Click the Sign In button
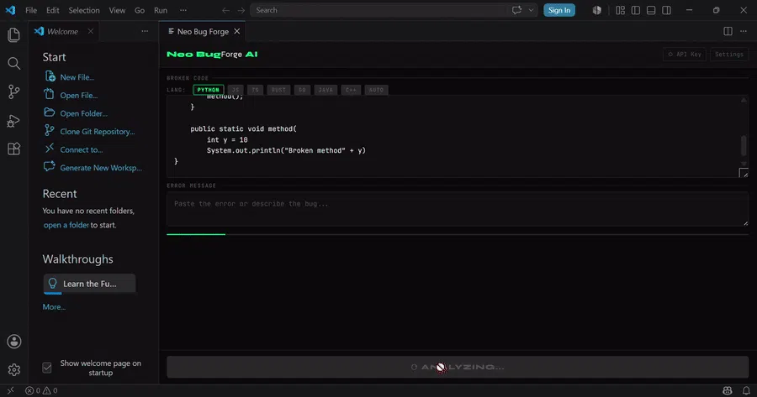 coord(559,10)
